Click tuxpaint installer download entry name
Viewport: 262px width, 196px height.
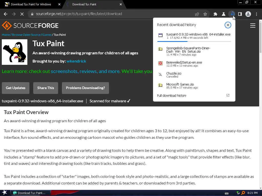198,34
